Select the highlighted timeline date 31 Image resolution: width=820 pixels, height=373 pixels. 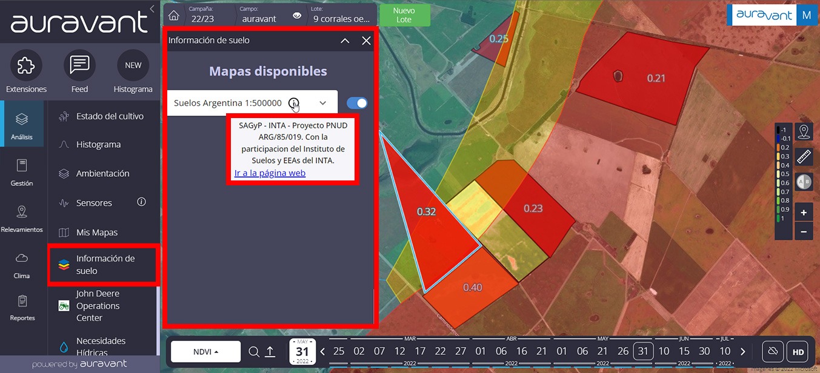coord(643,351)
